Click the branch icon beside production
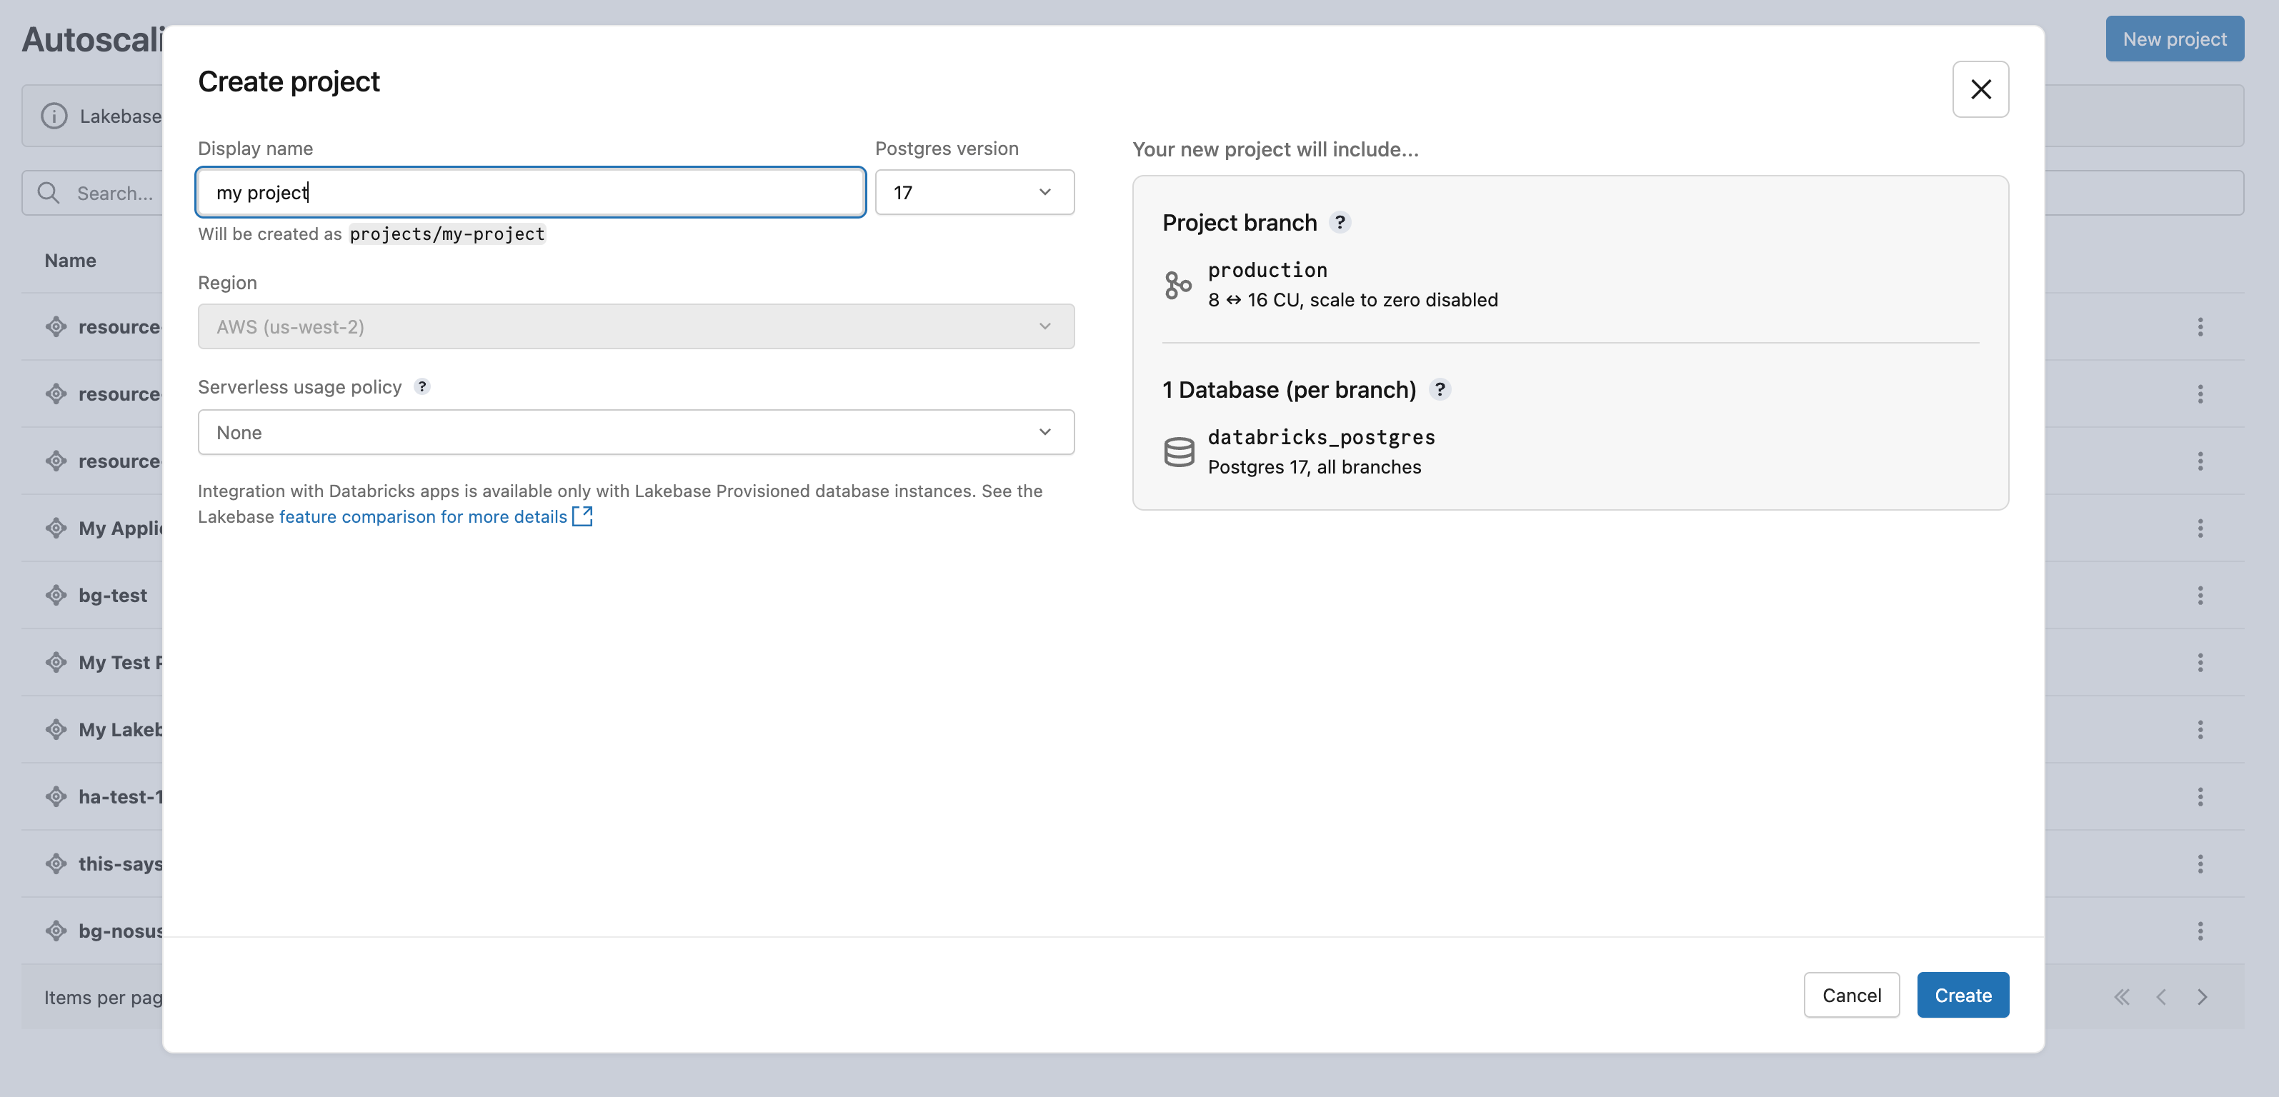 1178,284
